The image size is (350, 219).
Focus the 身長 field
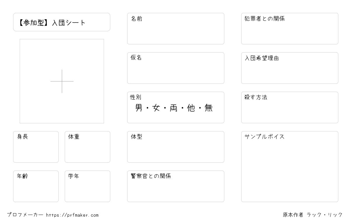pyautogui.click(x=36, y=147)
